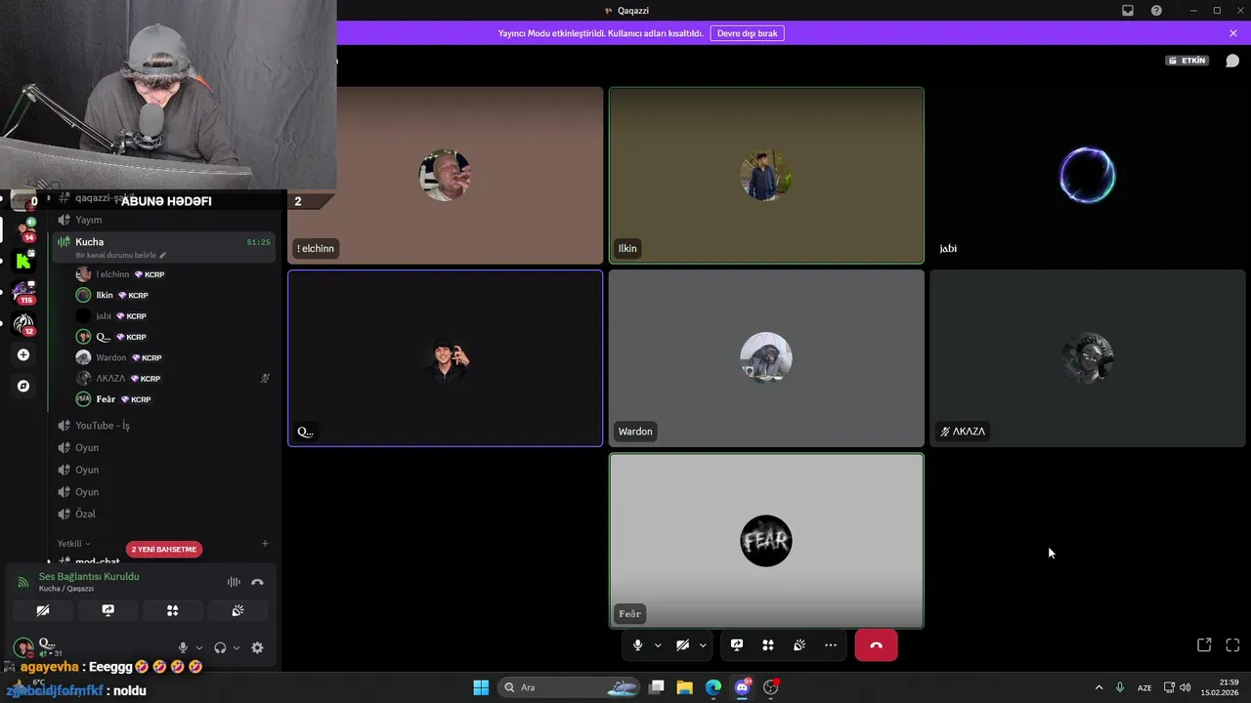Open voice connection details Ses Bağlantısı Kuruldu
Screen dimensions: 1251x703
click(x=89, y=576)
